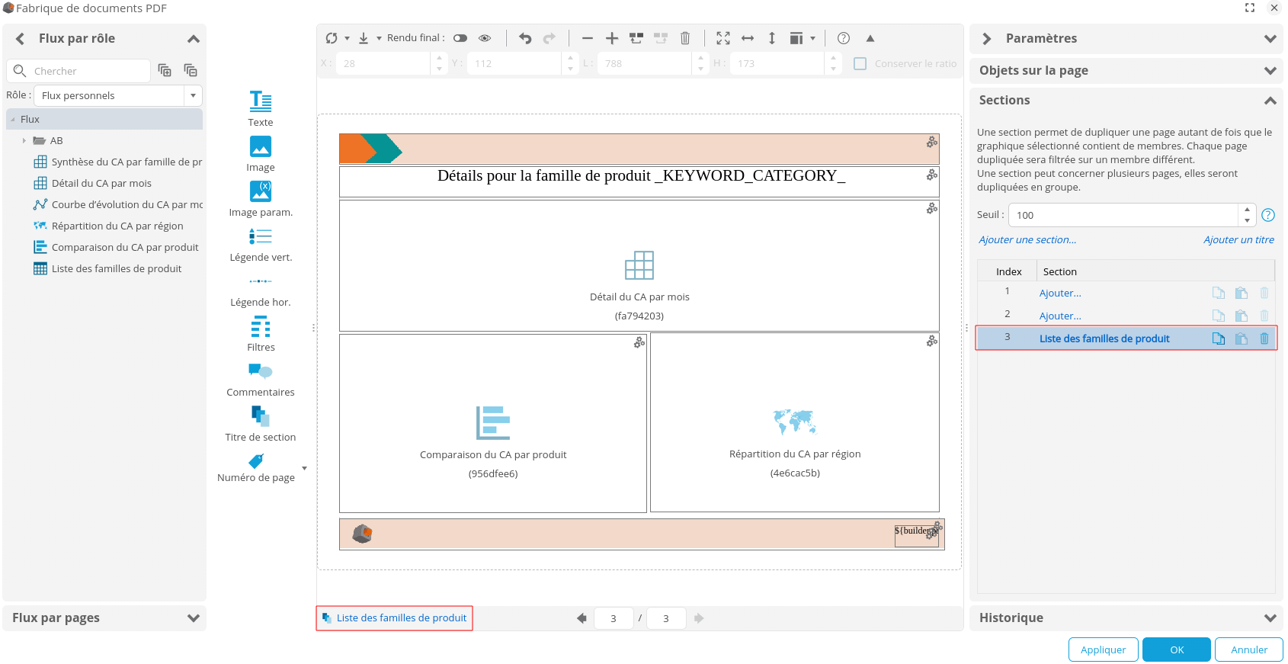Click the Ajouter un titre link

tap(1238, 239)
